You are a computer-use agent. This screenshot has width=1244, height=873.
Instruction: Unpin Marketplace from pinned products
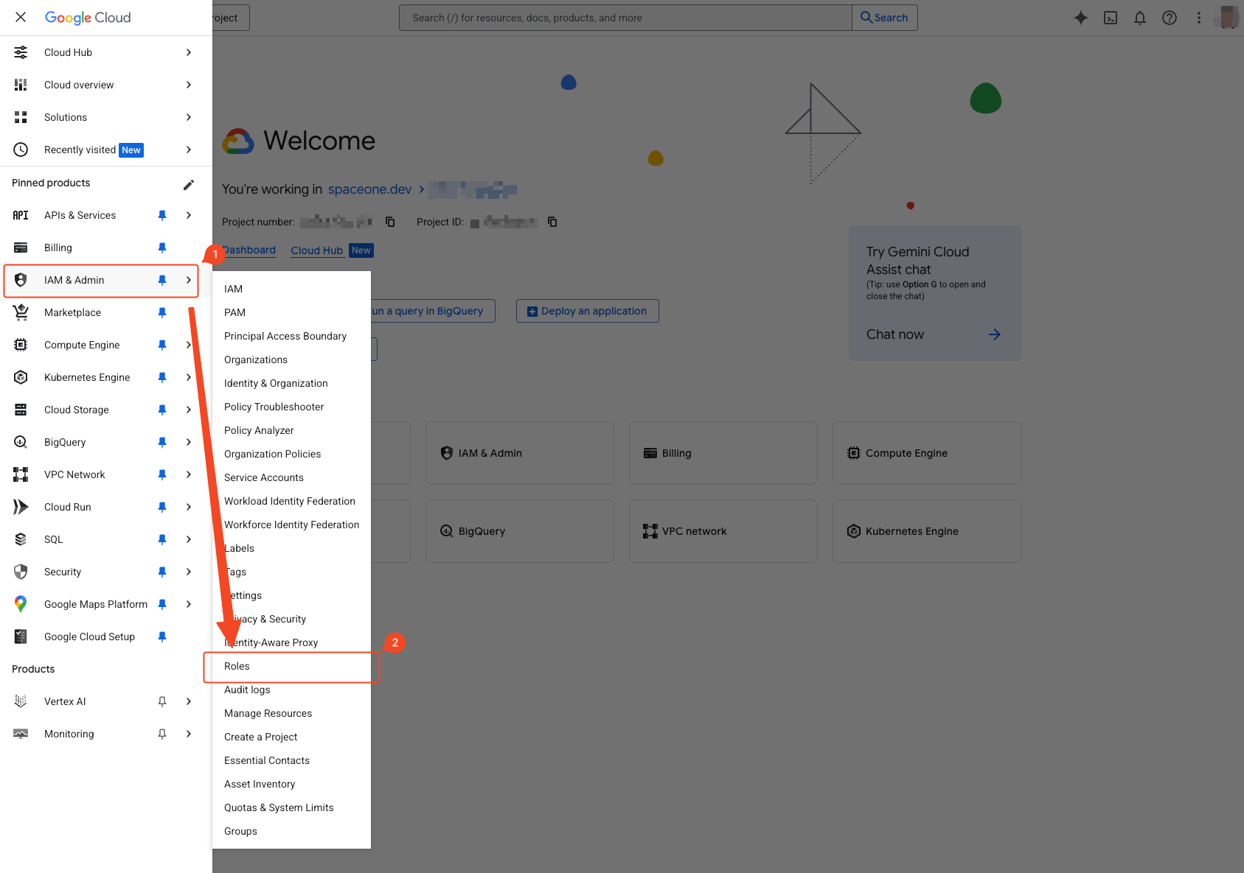coord(162,312)
